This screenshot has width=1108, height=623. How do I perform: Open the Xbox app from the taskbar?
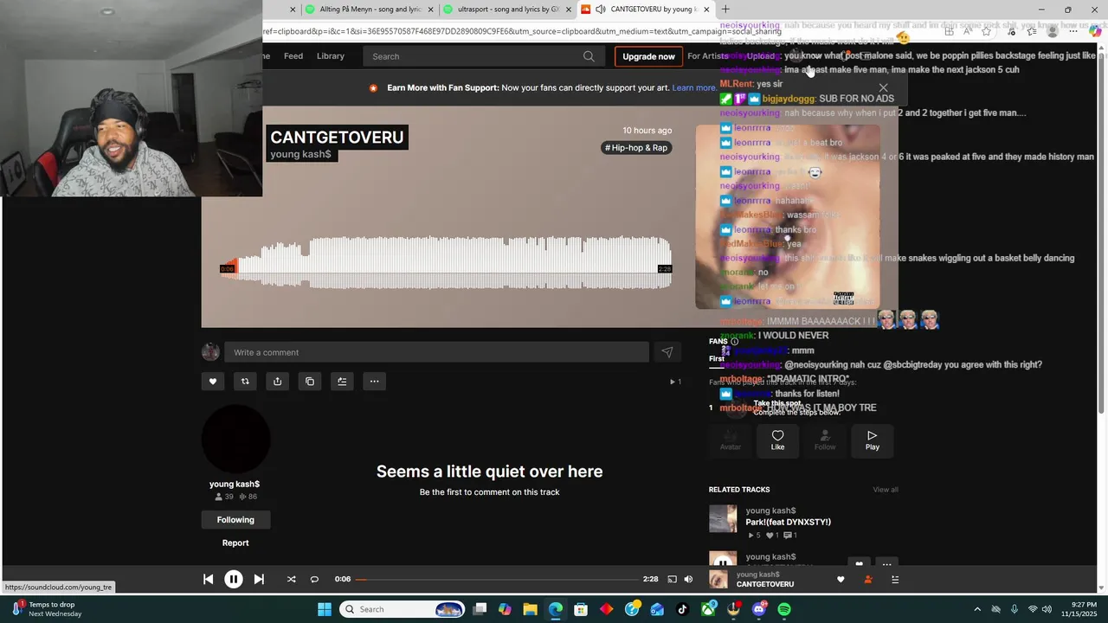coord(708,609)
